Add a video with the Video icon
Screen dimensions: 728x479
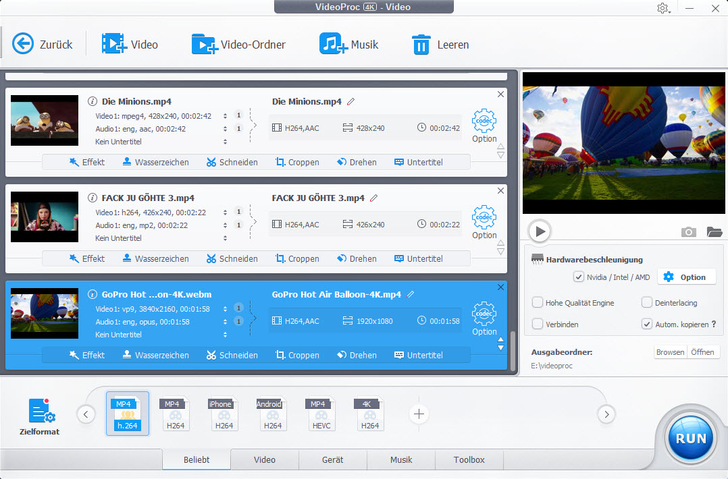pos(113,44)
